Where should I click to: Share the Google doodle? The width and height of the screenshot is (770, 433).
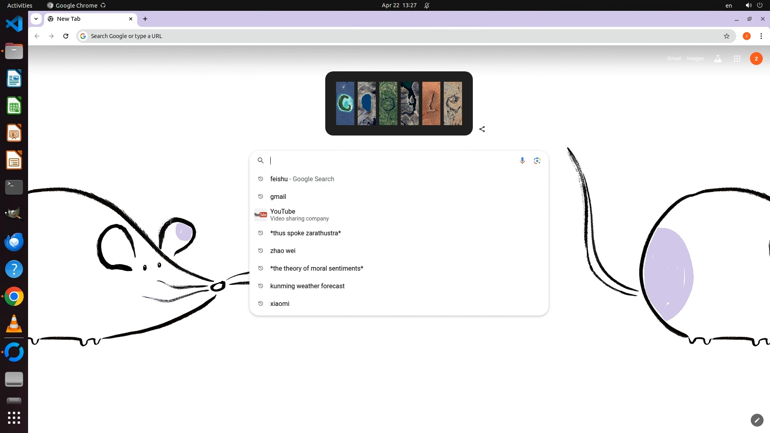(x=482, y=129)
